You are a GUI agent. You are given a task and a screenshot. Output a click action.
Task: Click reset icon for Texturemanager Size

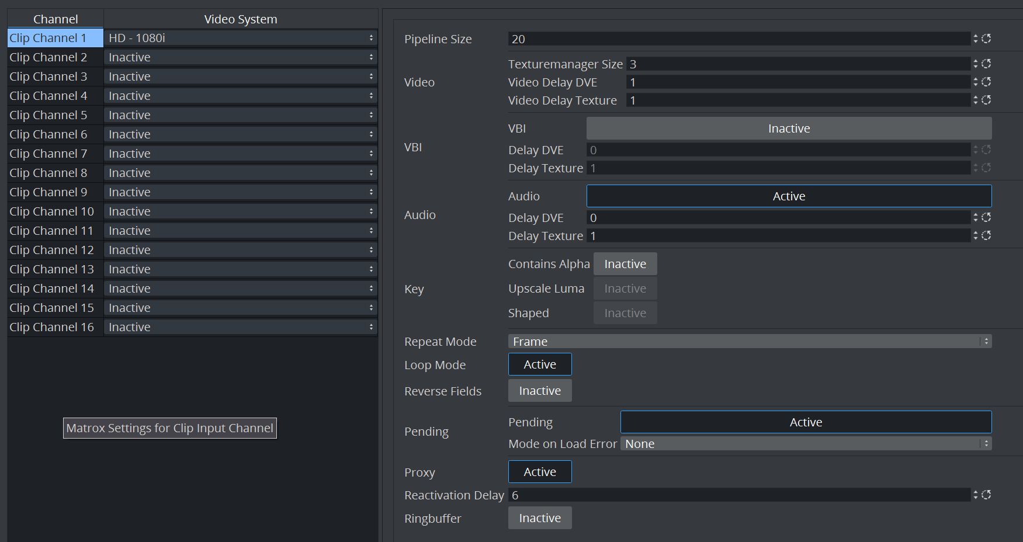[x=986, y=64]
